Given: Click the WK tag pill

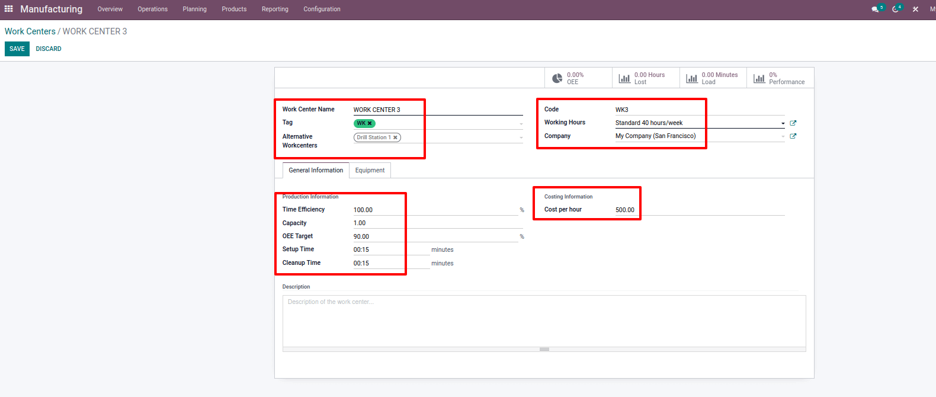Looking at the screenshot, I should (364, 123).
